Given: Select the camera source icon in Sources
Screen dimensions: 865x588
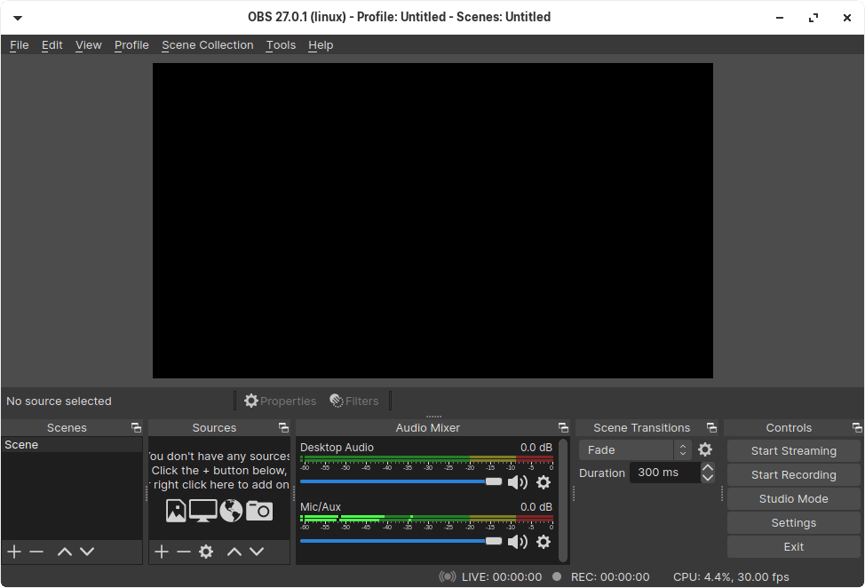Looking at the screenshot, I should pos(258,511).
